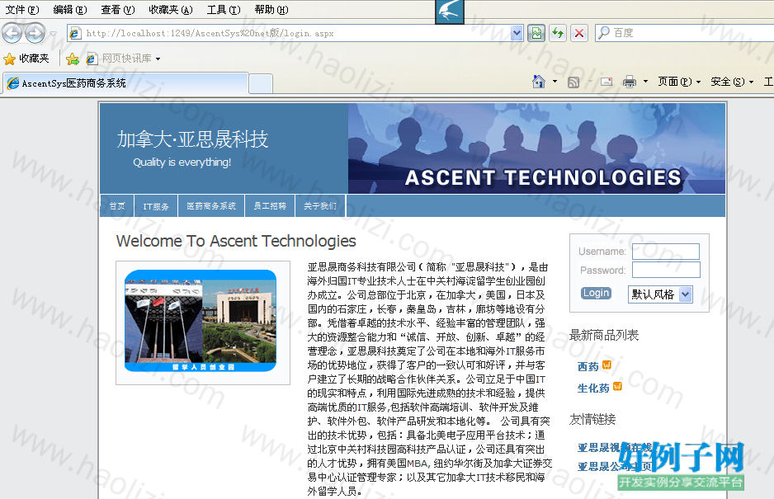Click the Welcome To Ascent Technologies heading
Screen dimensions: 774x499
(236, 241)
